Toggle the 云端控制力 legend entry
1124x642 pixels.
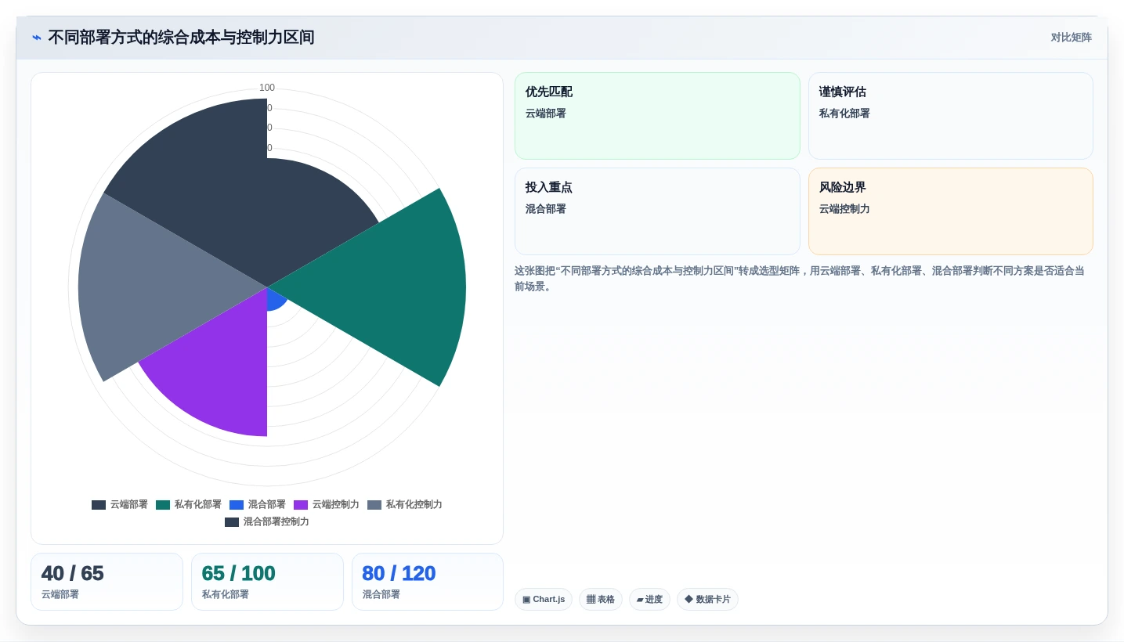pyautogui.click(x=327, y=505)
